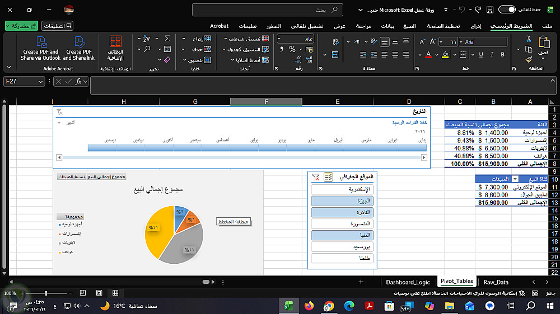Click the التعليقات comments button

pos(58,26)
